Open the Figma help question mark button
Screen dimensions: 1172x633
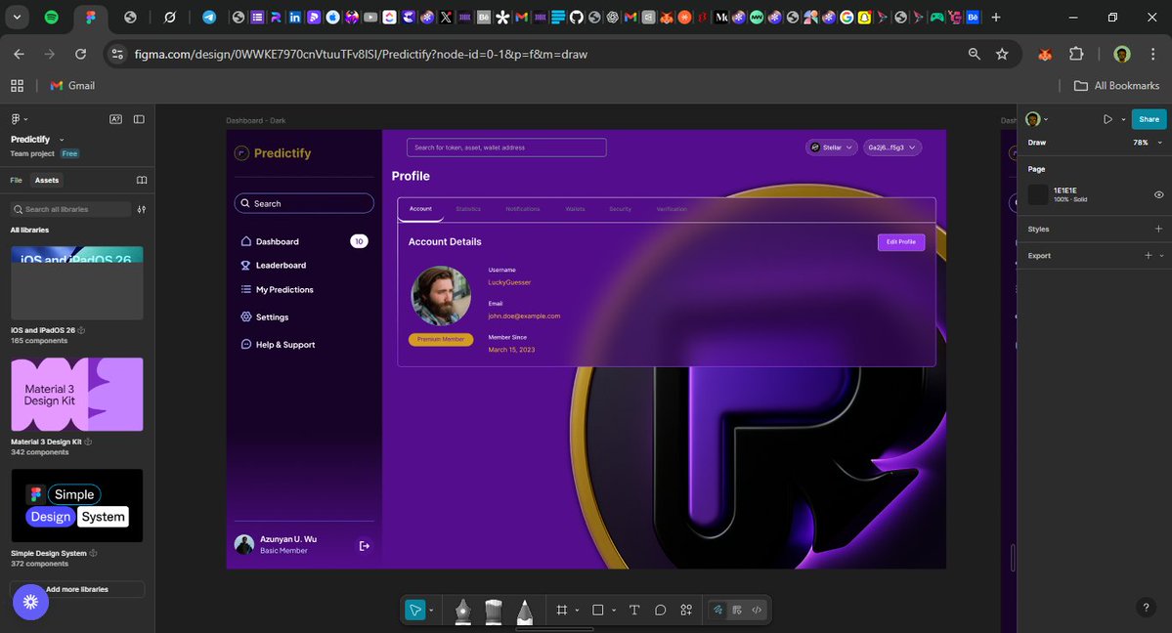click(x=1146, y=608)
